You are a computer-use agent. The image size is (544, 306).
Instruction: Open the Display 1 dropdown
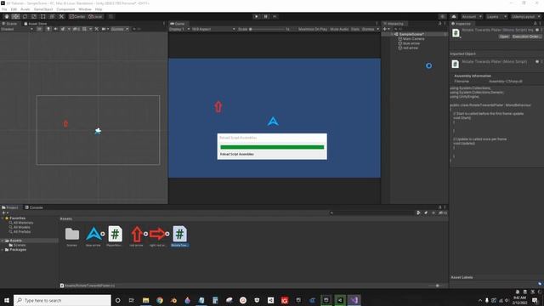pyautogui.click(x=179, y=29)
